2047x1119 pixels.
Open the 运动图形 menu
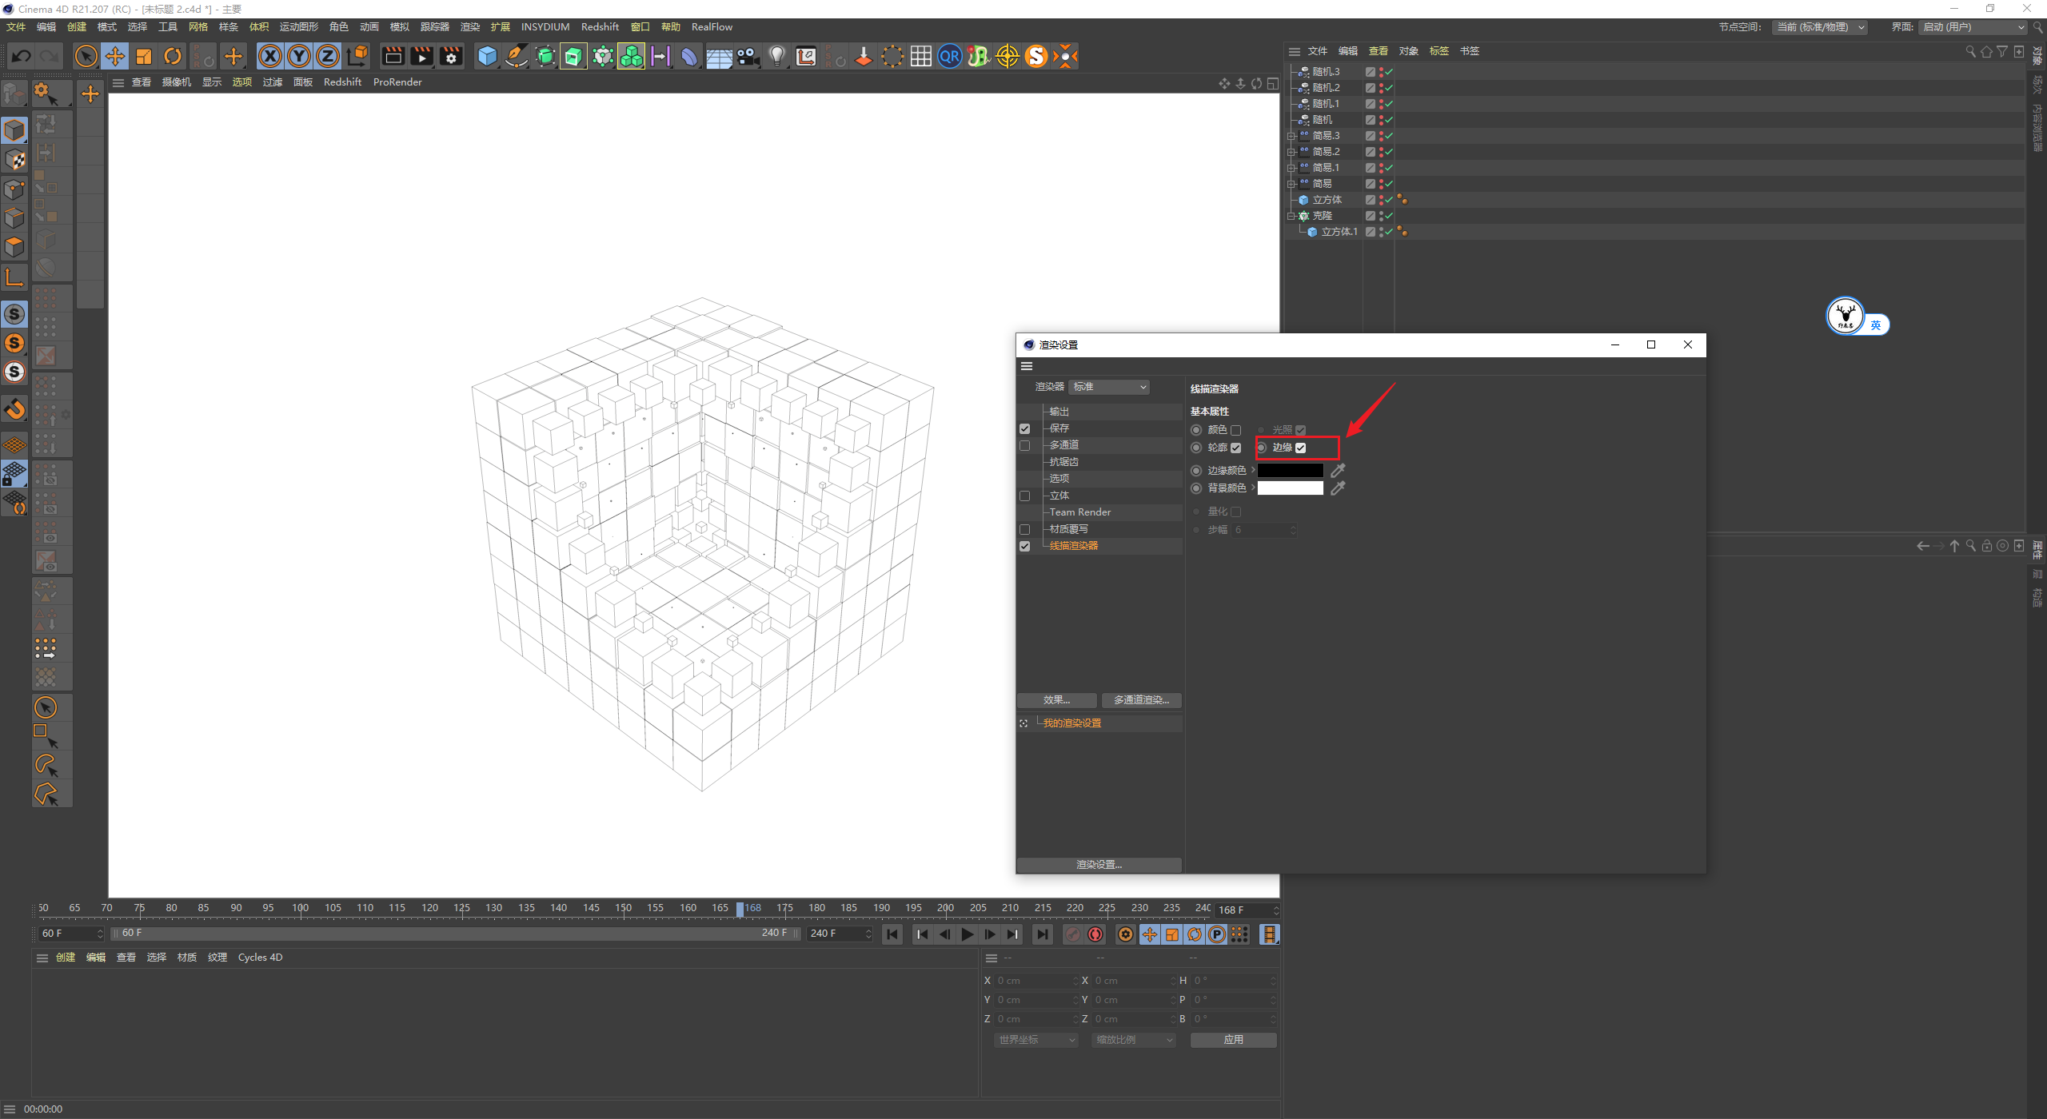298,27
